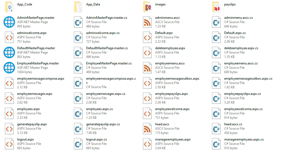Click the employeemessagecompose.aspx file label
This screenshot has width=281, height=153.
click(x=41, y=79)
